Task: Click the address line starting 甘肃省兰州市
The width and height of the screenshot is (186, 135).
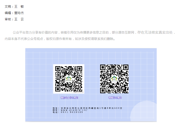Action: click(x=91, y=108)
